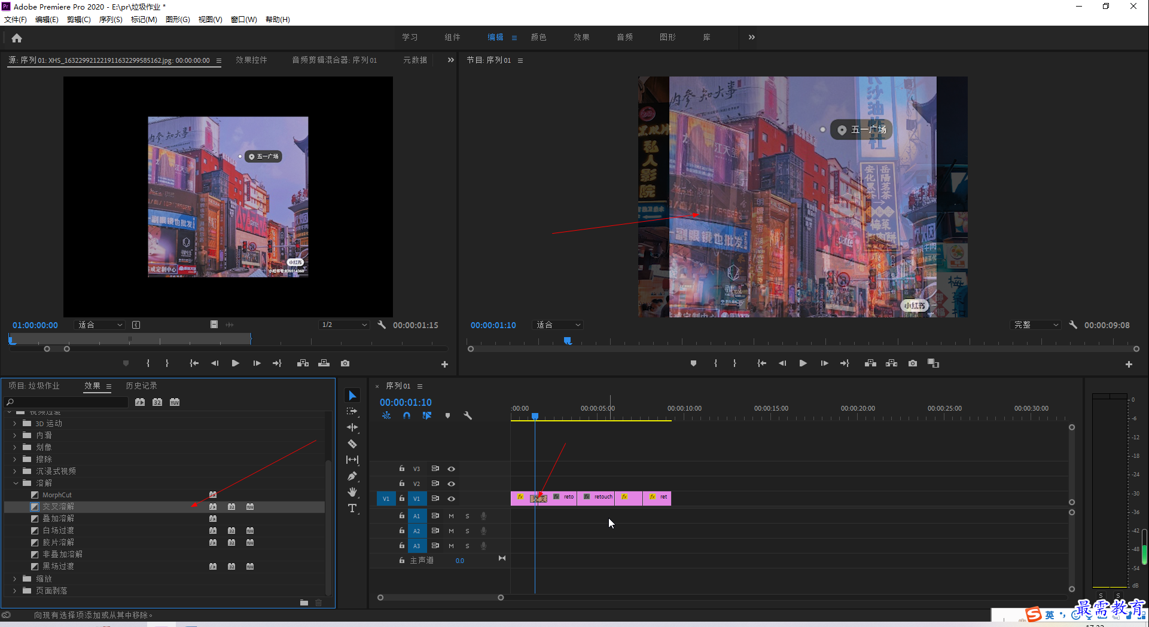Image resolution: width=1149 pixels, height=627 pixels.
Task: Open the 序列(S) menu
Action: tap(111, 19)
